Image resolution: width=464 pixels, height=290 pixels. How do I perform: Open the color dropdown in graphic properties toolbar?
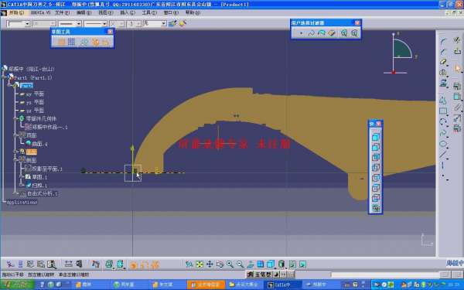pyautogui.click(x=19, y=24)
